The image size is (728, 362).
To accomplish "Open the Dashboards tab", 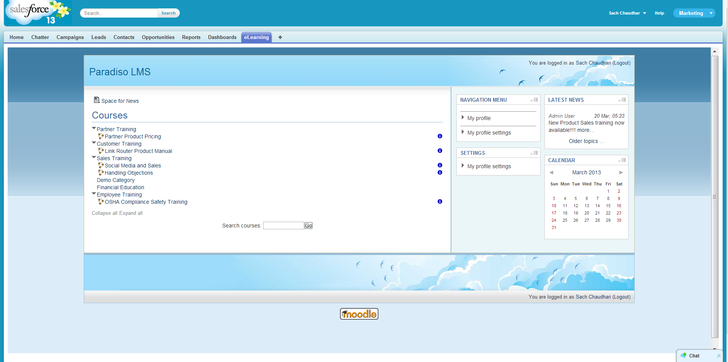I will 222,37.
